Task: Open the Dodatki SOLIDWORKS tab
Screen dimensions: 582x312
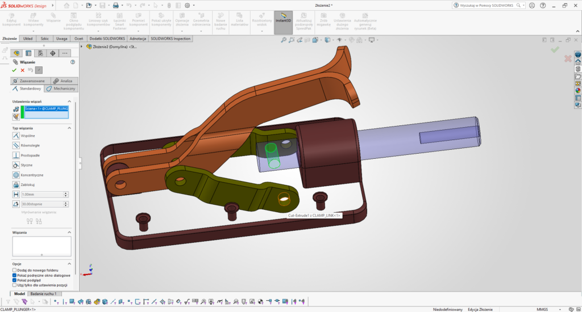Action: [107, 39]
